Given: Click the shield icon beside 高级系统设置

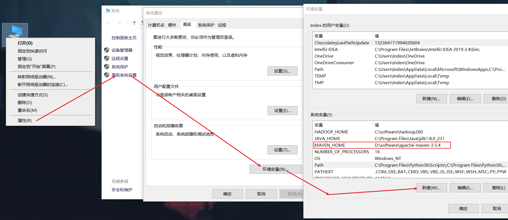Looking at the screenshot, I should click(x=107, y=75).
